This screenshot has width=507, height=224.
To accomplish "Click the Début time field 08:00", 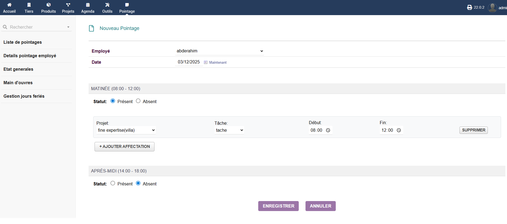I will click(320, 130).
